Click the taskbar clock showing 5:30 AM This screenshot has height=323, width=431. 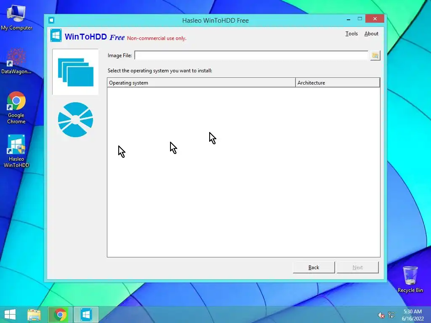pos(412,315)
